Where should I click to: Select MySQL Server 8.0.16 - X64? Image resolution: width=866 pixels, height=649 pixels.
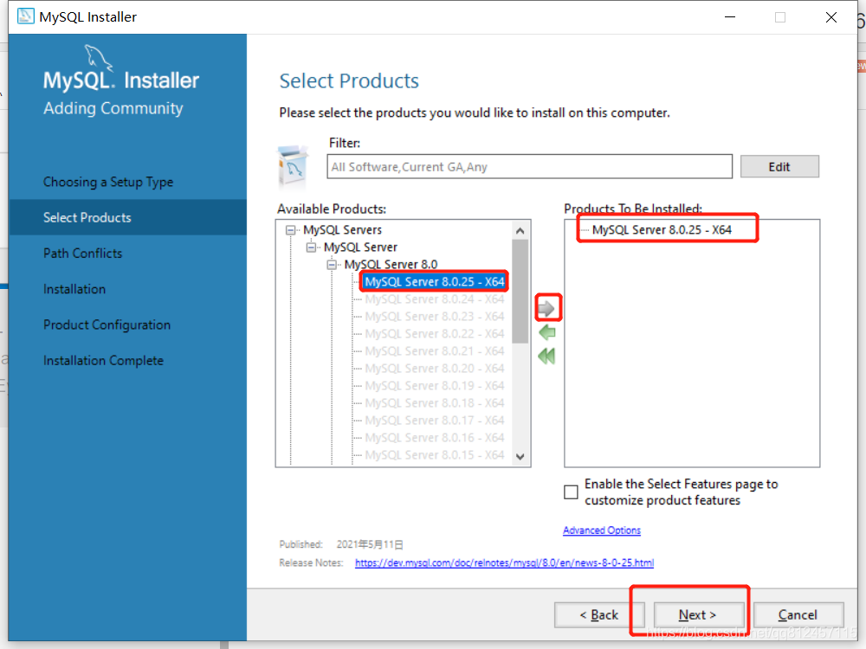coord(435,438)
